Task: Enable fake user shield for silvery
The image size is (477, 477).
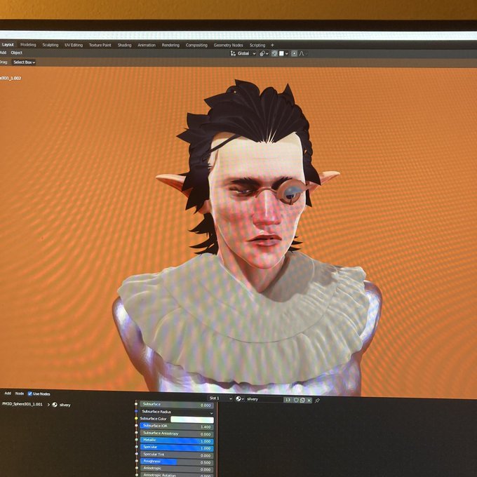Action: pyautogui.click(x=296, y=400)
